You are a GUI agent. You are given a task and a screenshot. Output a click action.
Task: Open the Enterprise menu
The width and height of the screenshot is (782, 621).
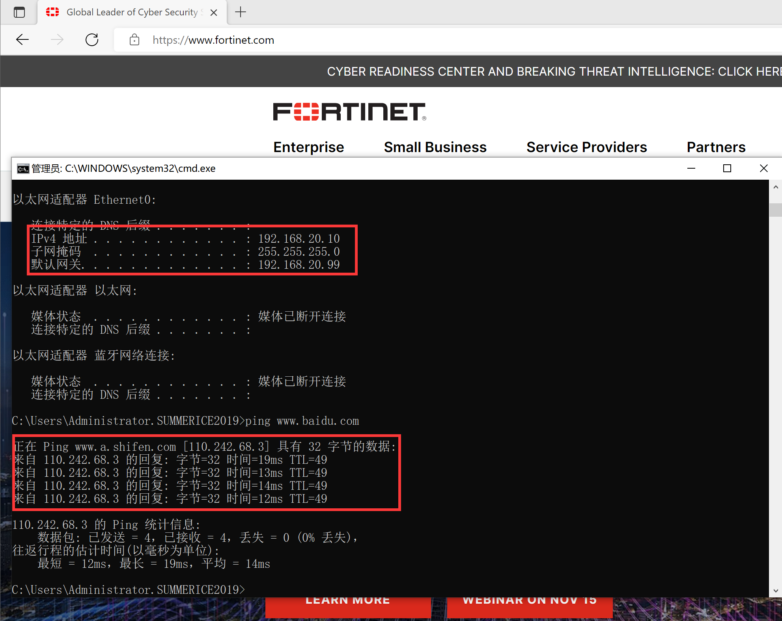pos(308,147)
